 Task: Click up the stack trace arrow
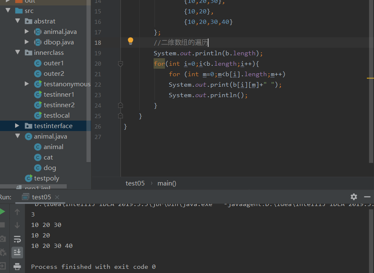pos(17,211)
